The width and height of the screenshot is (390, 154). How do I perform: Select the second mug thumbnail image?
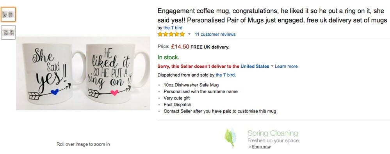tap(8, 32)
